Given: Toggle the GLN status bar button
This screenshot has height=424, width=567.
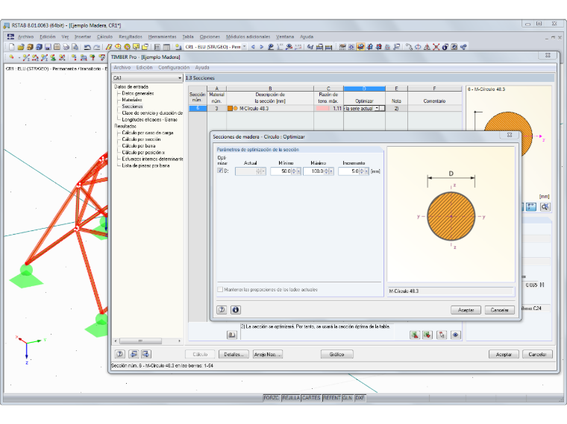Looking at the screenshot, I should (347, 398).
